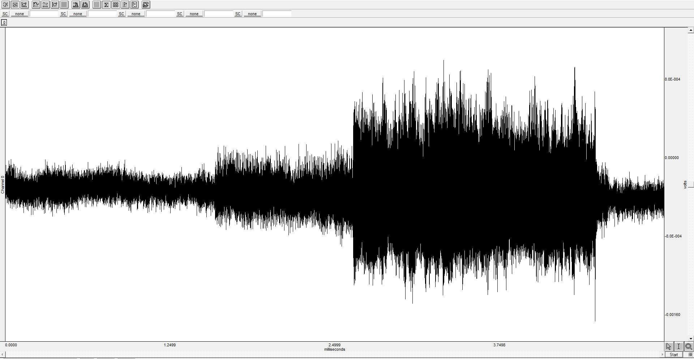Image resolution: width=694 pixels, height=359 pixels.
Task: Open the first 'none' selector
Action: [x=20, y=14]
